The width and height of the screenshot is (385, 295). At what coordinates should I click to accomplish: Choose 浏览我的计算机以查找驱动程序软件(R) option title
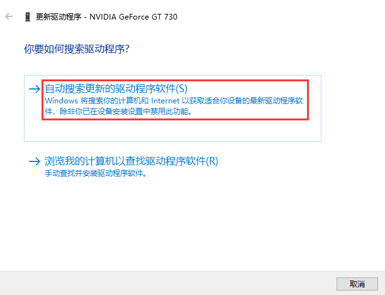tap(131, 161)
